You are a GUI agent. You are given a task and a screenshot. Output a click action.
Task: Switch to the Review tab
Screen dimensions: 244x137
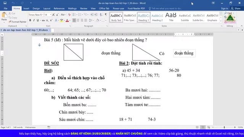84,8
